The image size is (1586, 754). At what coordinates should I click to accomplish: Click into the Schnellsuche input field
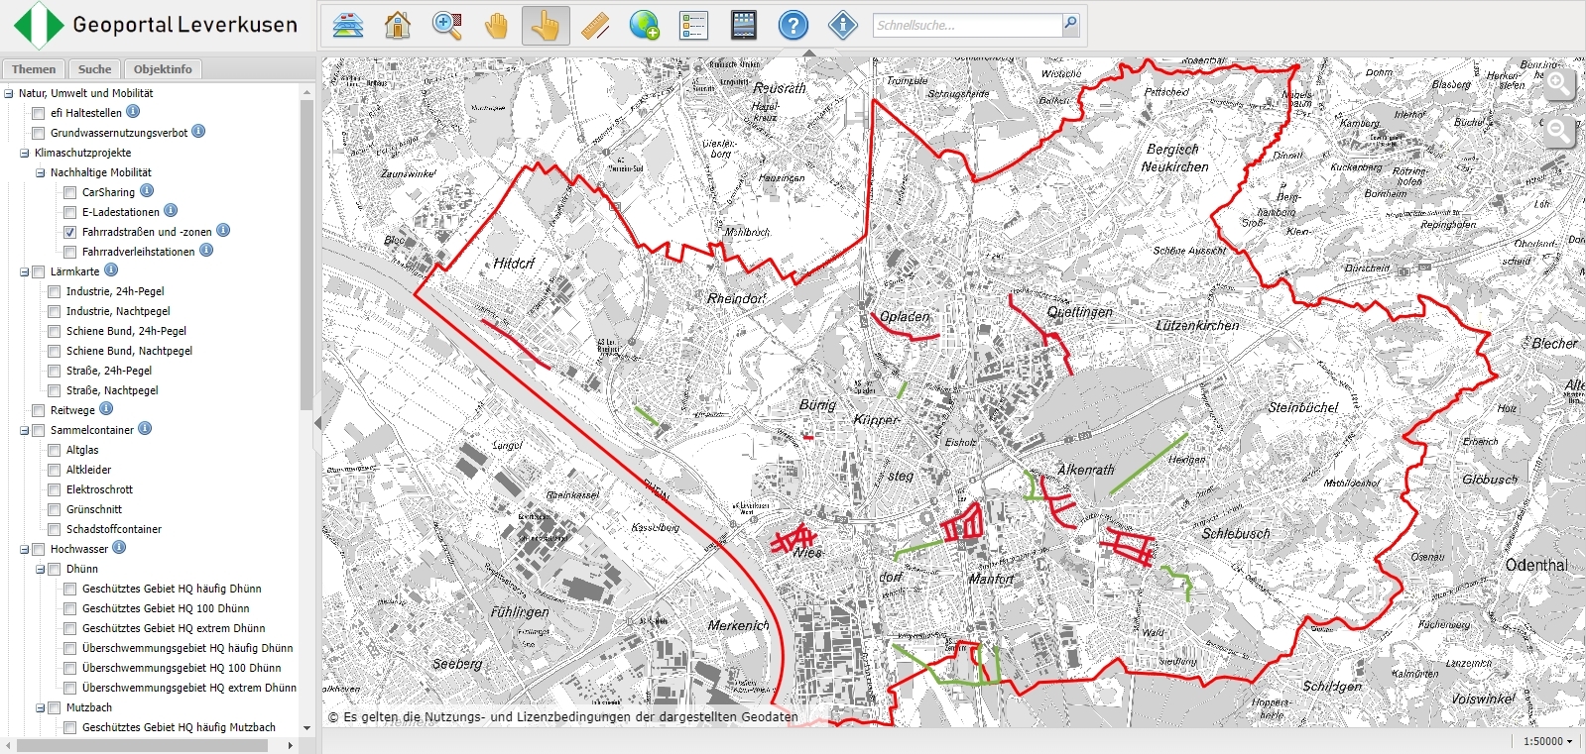pyautogui.click(x=965, y=26)
